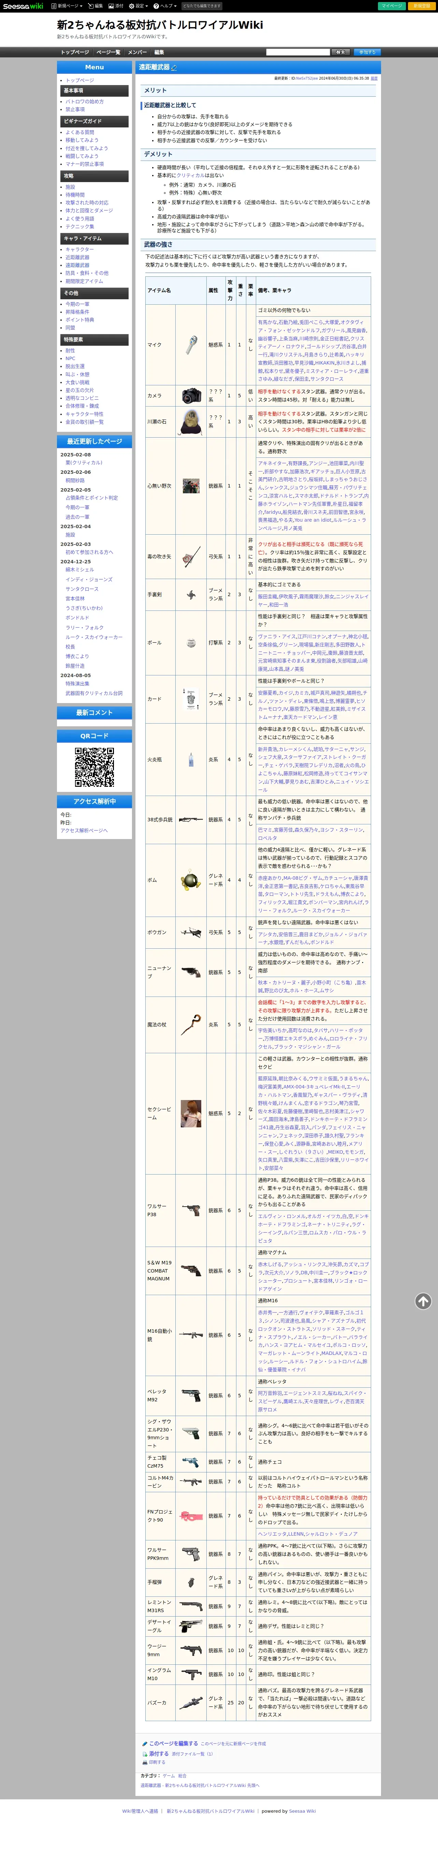Screen dimensions: 438x1854
Task: Follow the クリティカル link in デメリット
Action: point(191,176)
